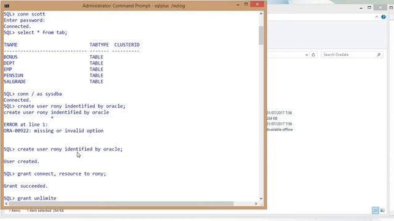The image size is (394, 221).
Task: Click 'User created.' message
Action: coord(22,161)
